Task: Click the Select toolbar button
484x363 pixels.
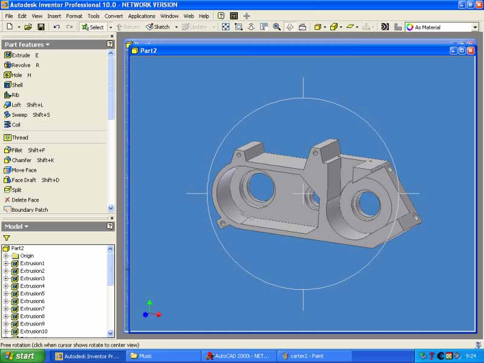Action: 93,27
